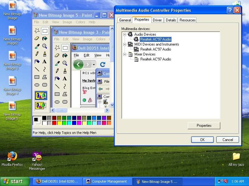Activate the Airbrush tool in Paint 5 toolbox

pyautogui.click(x=37, y=61)
